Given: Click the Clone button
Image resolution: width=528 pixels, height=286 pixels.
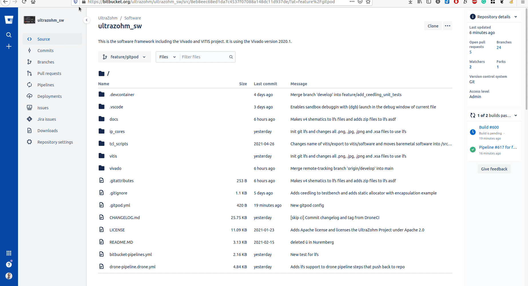Looking at the screenshot, I should point(433,26).
